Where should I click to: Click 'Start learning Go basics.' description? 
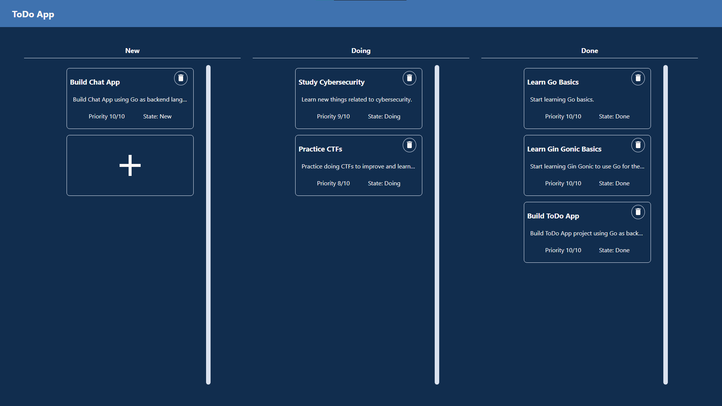coord(562,99)
